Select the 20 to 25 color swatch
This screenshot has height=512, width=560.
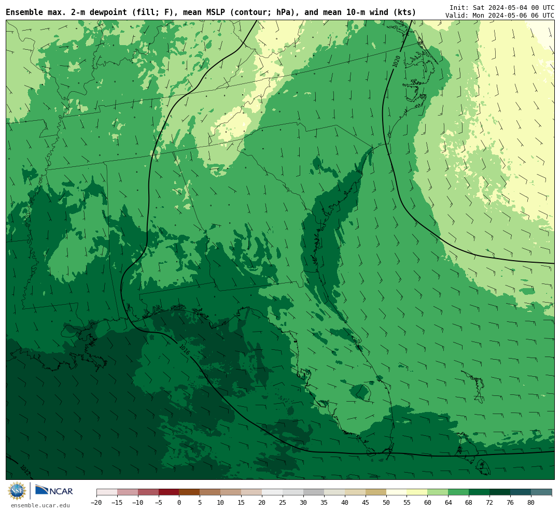click(x=273, y=492)
